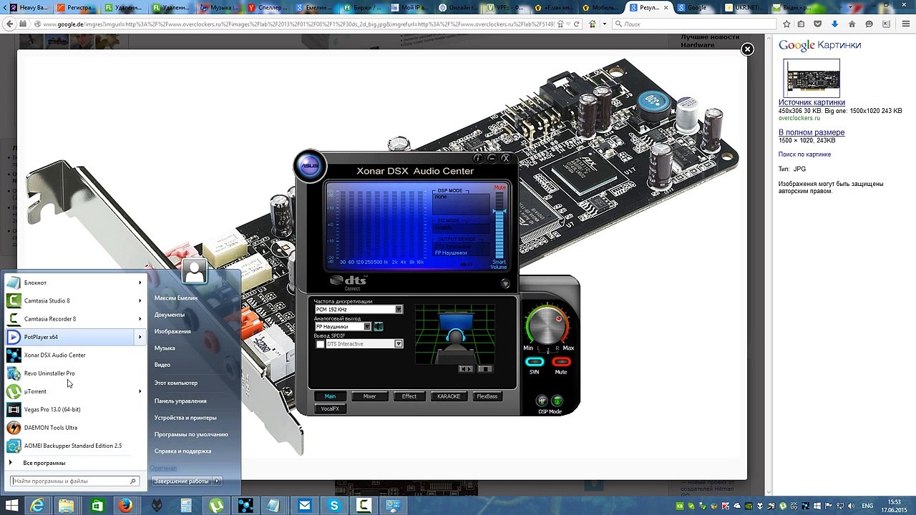Click the ASUS logo orb
916x515 pixels.
pyautogui.click(x=310, y=167)
